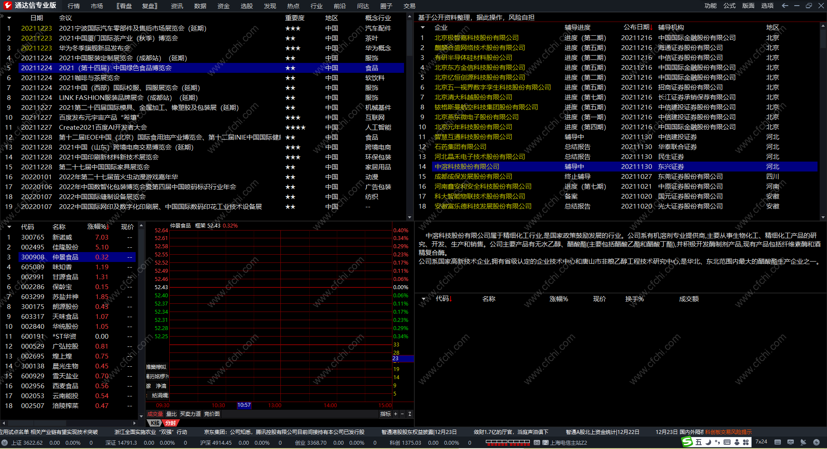This screenshot has width=827, height=449.
Task: Click the lightning bolt icon in status bar
Action: click(x=816, y=442)
